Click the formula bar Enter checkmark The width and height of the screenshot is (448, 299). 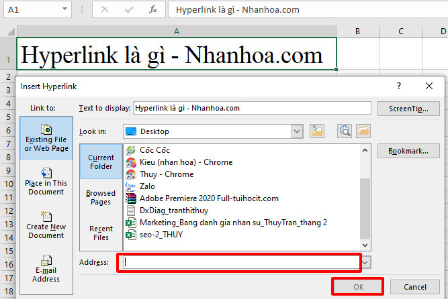[129, 9]
